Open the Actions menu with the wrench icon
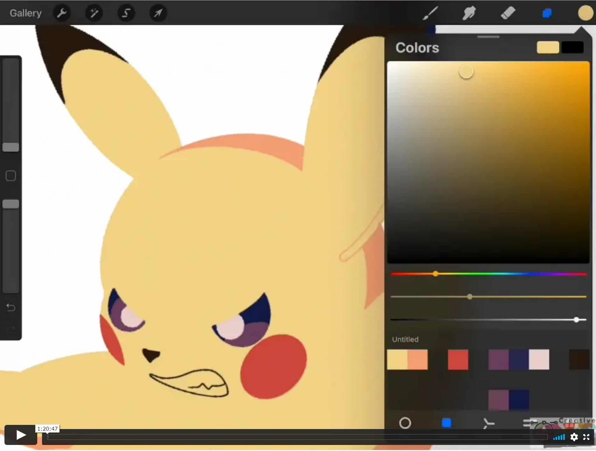The image size is (596, 451). [62, 13]
